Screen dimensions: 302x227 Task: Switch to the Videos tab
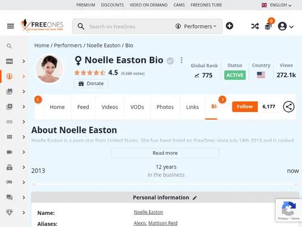pyautogui.click(x=110, y=107)
